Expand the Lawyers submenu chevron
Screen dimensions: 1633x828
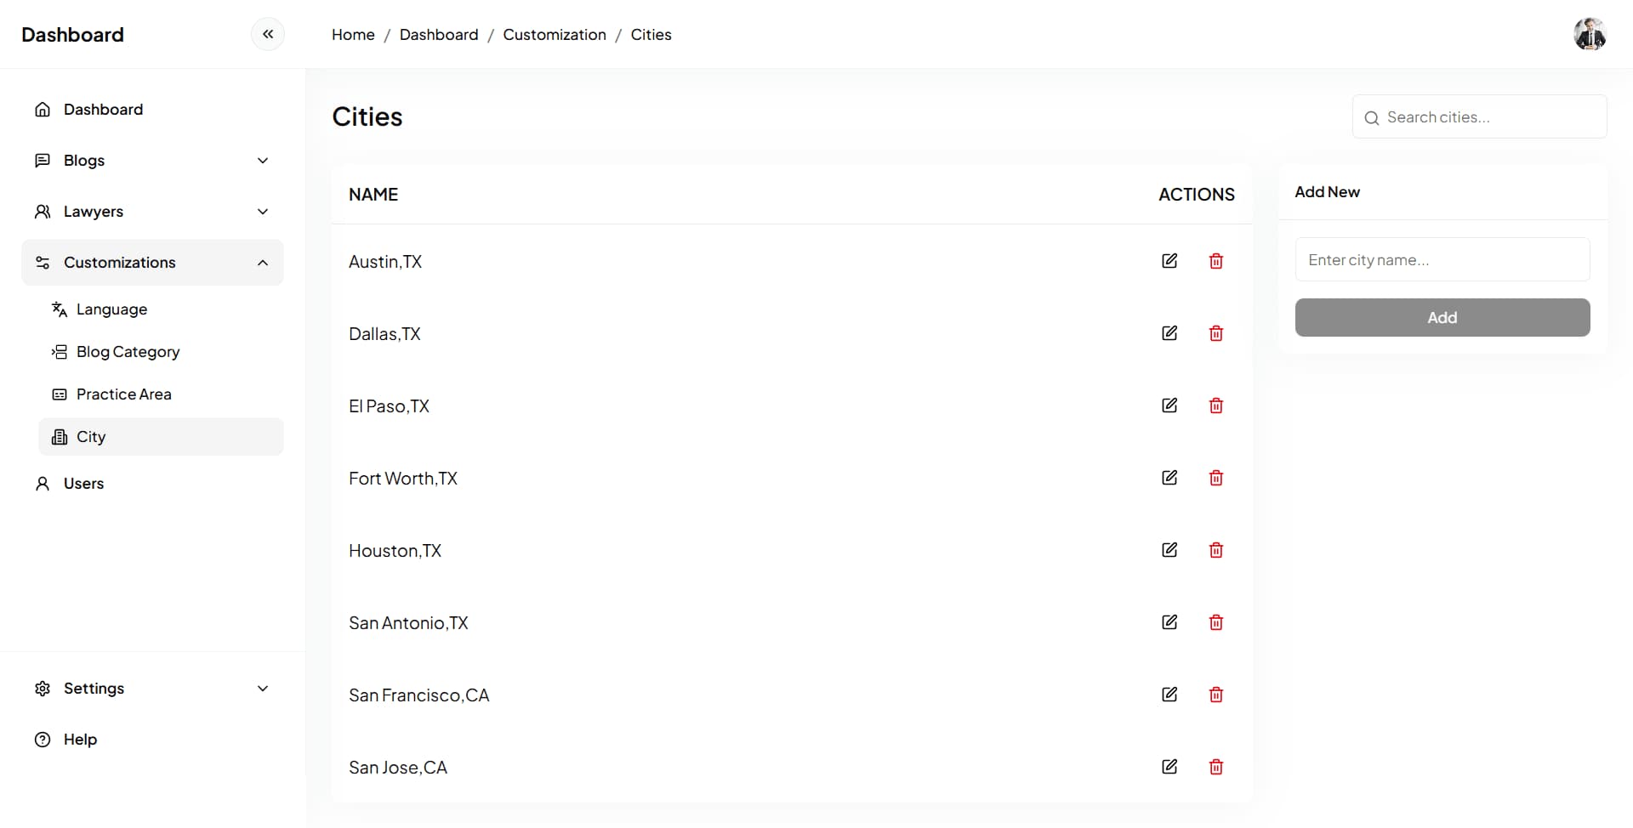tap(263, 212)
